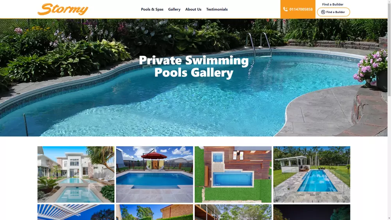The image size is (391, 220).
Task: Click the Find a Builder text label
Action: 333,4
